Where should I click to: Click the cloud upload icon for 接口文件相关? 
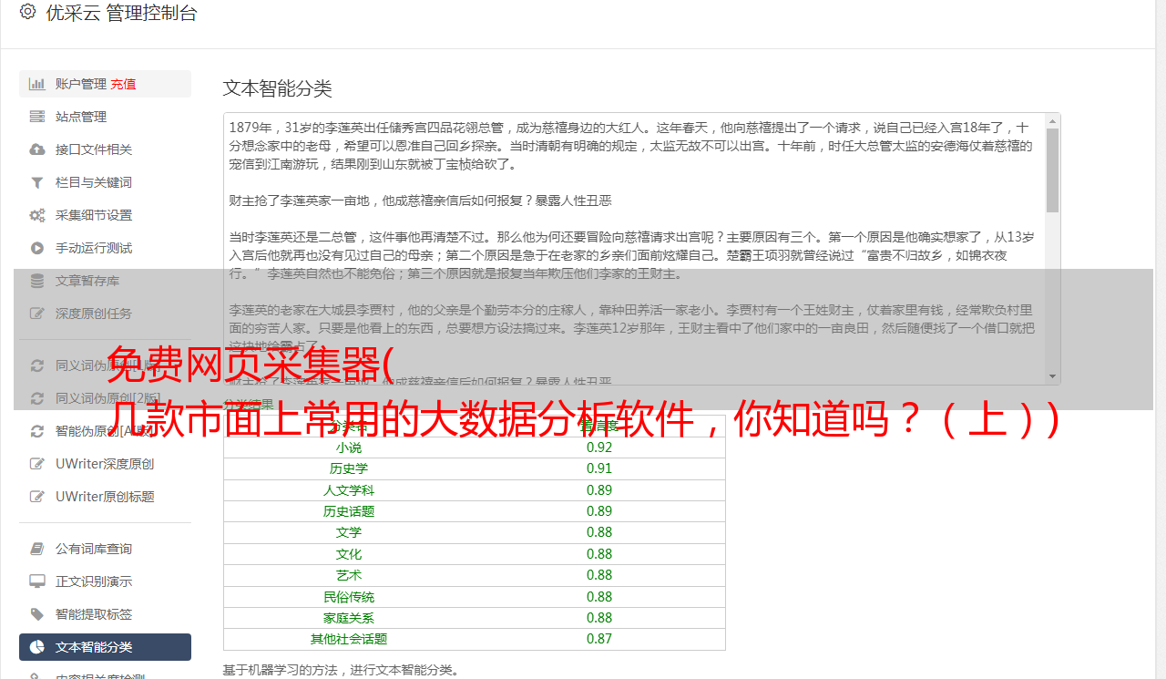[x=37, y=149]
